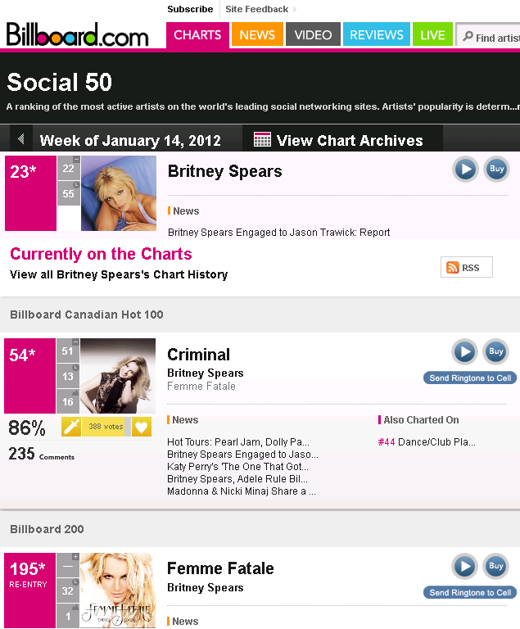This screenshot has width=520, height=629.
Task: View all Britney Spears's Chart History
Action: point(119,274)
